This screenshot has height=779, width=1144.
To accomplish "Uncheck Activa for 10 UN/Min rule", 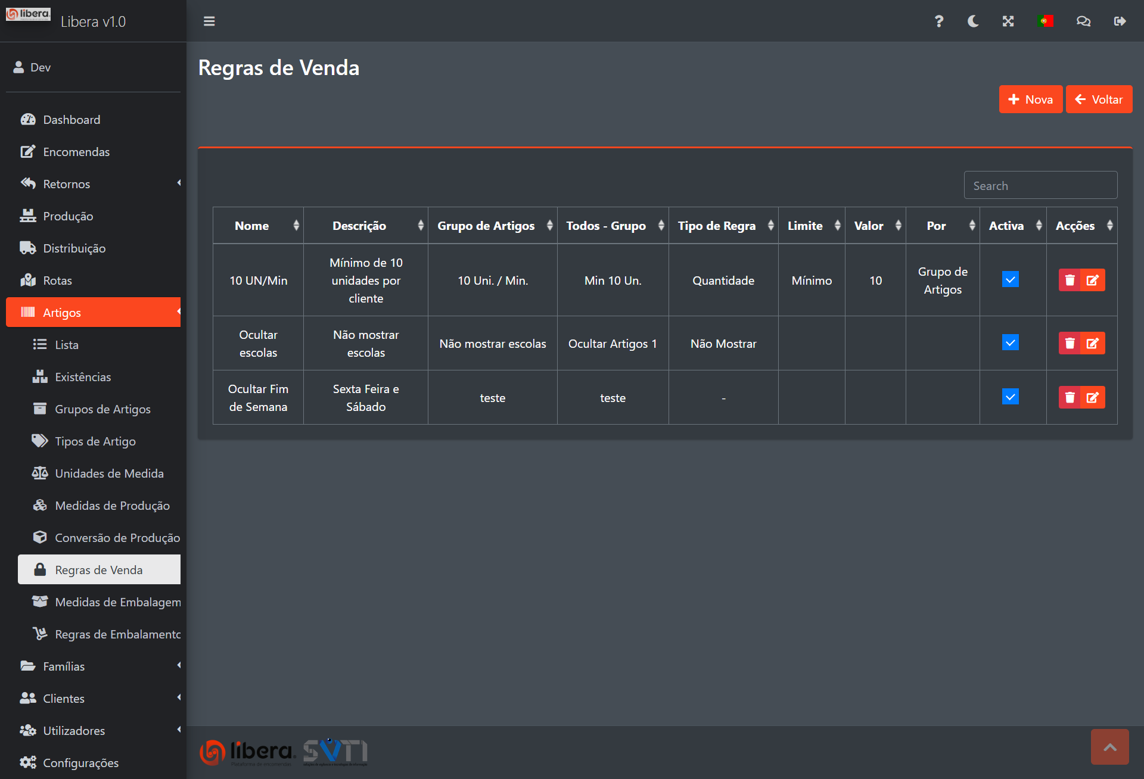I will pos(1011,279).
